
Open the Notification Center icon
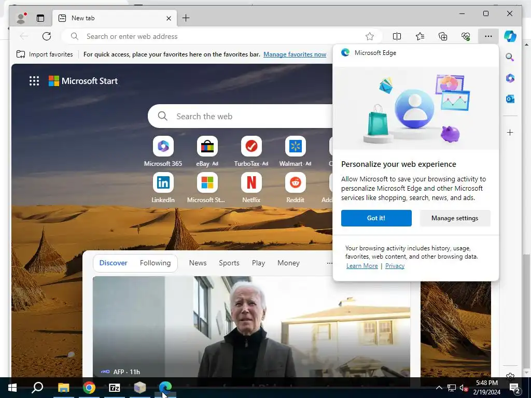tap(515, 388)
